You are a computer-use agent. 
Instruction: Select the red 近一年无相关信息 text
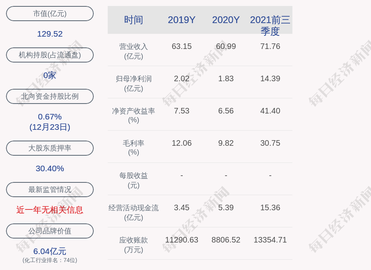coord(50,210)
